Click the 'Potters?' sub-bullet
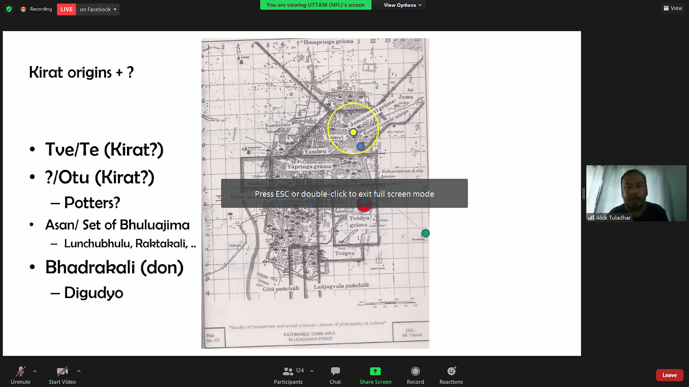The image size is (689, 387). [x=92, y=203]
